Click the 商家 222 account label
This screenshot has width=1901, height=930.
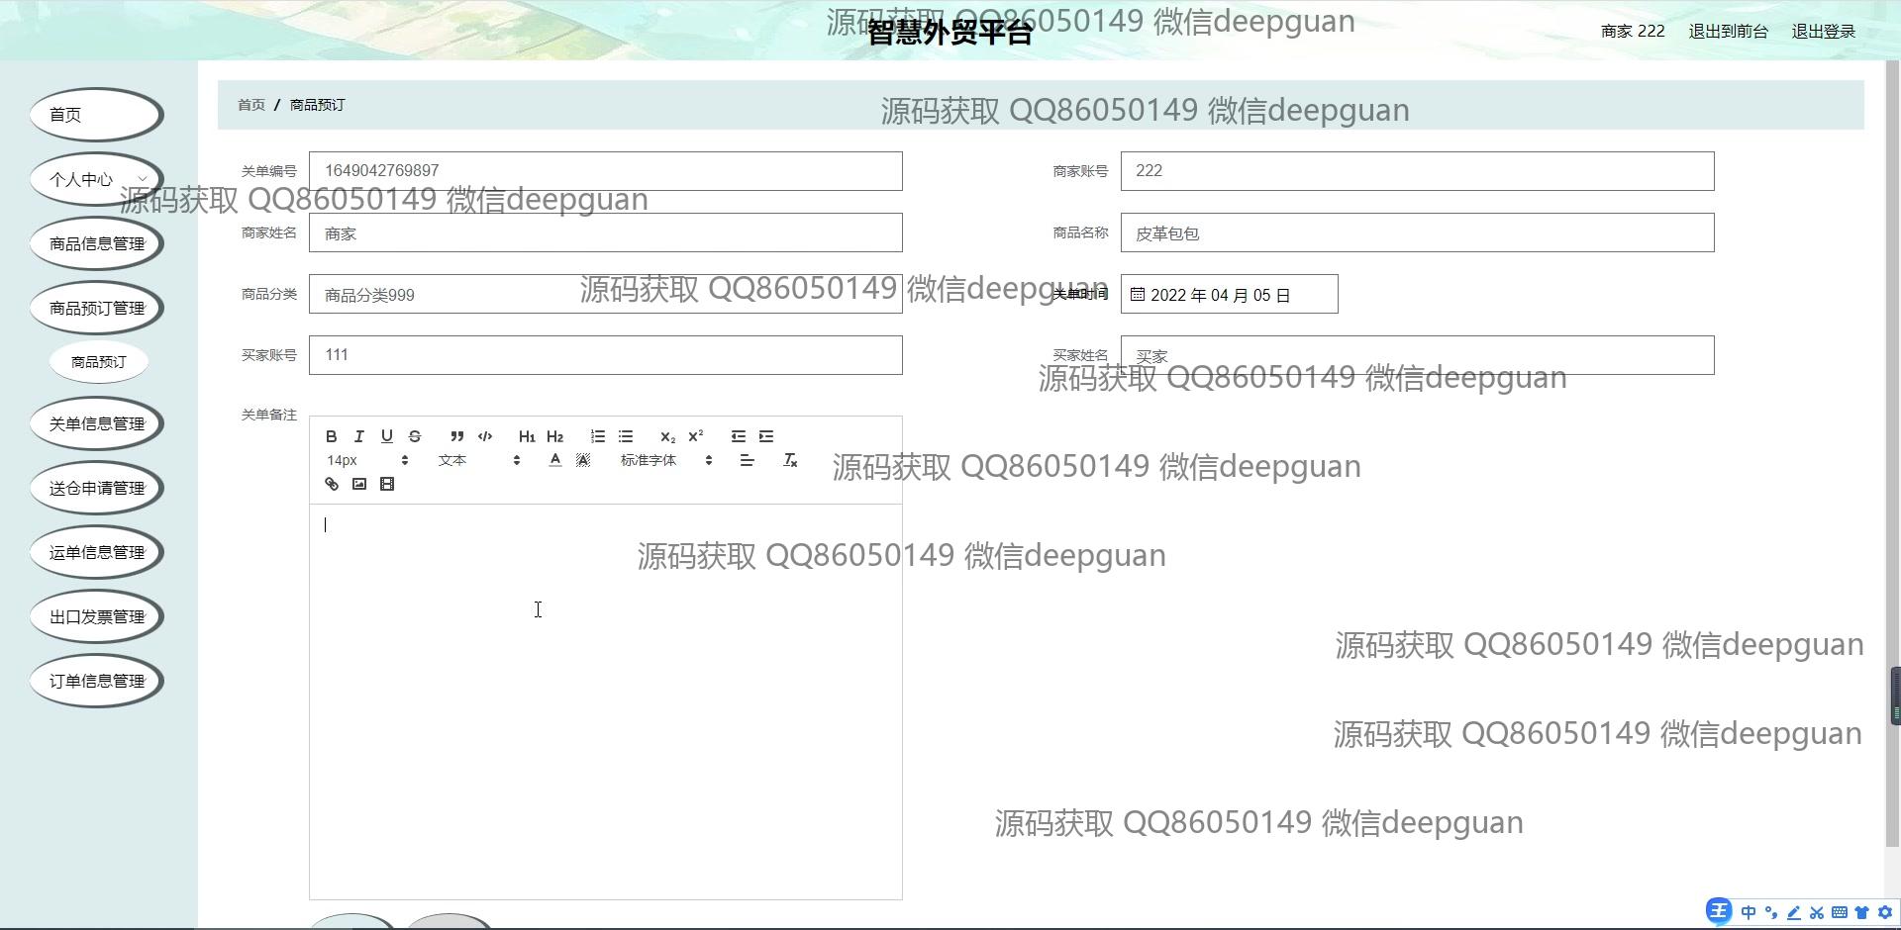(1633, 32)
